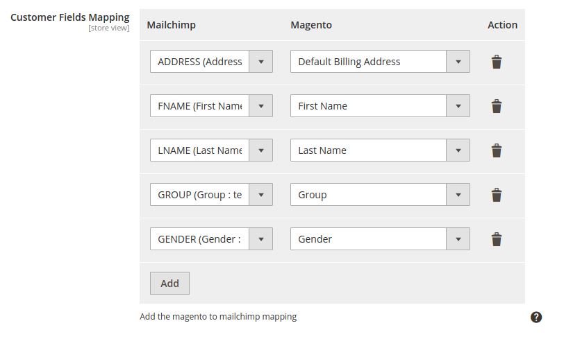The image size is (564, 339).
Task: Delete the FNAME mapping row
Action: [496, 106]
